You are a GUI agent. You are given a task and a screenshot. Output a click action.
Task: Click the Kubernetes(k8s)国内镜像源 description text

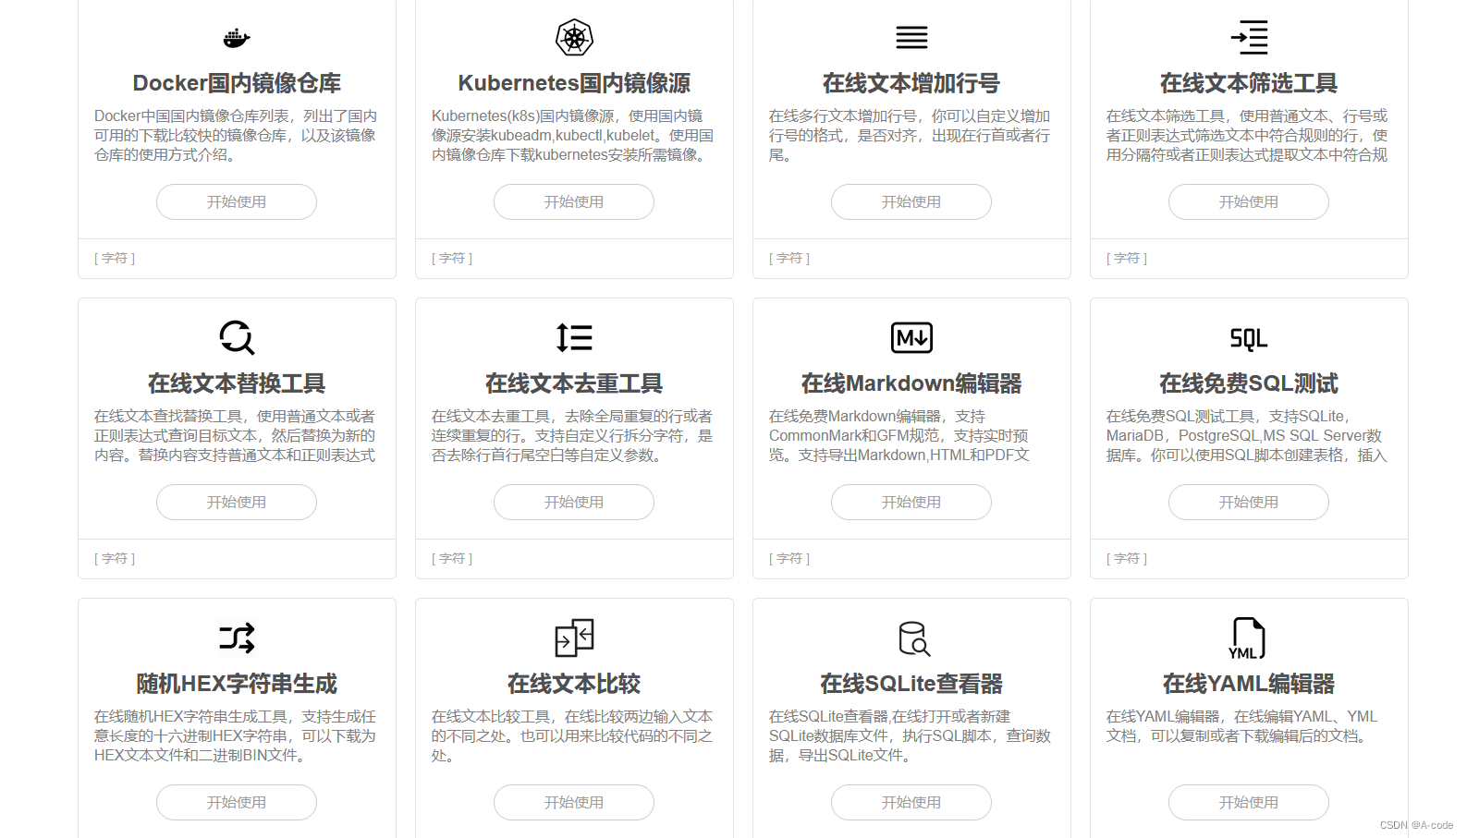[574, 136]
